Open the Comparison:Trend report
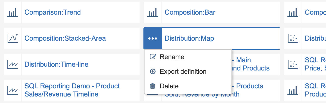The width and height of the screenshot is (326, 103). click(x=53, y=12)
